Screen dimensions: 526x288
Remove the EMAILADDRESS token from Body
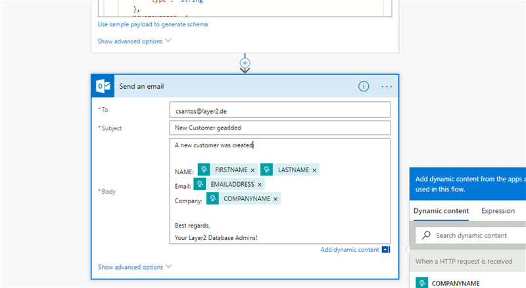pos(260,185)
